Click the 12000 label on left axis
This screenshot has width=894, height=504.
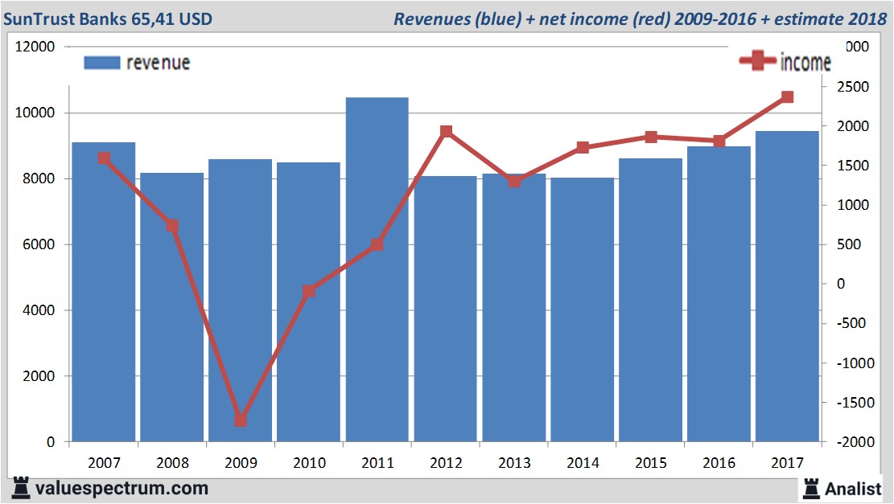tap(35, 47)
